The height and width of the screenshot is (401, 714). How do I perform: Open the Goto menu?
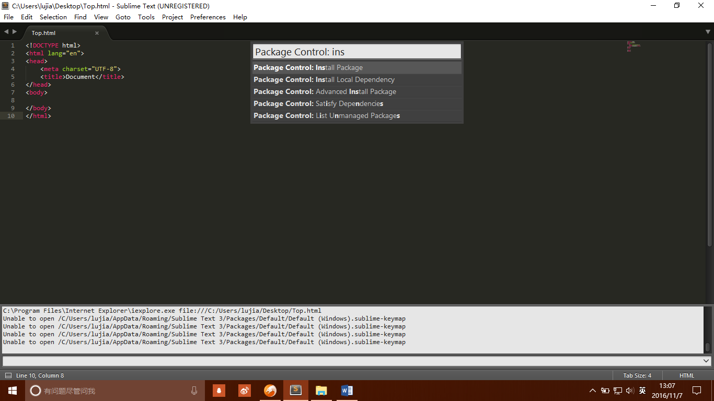[x=123, y=17]
